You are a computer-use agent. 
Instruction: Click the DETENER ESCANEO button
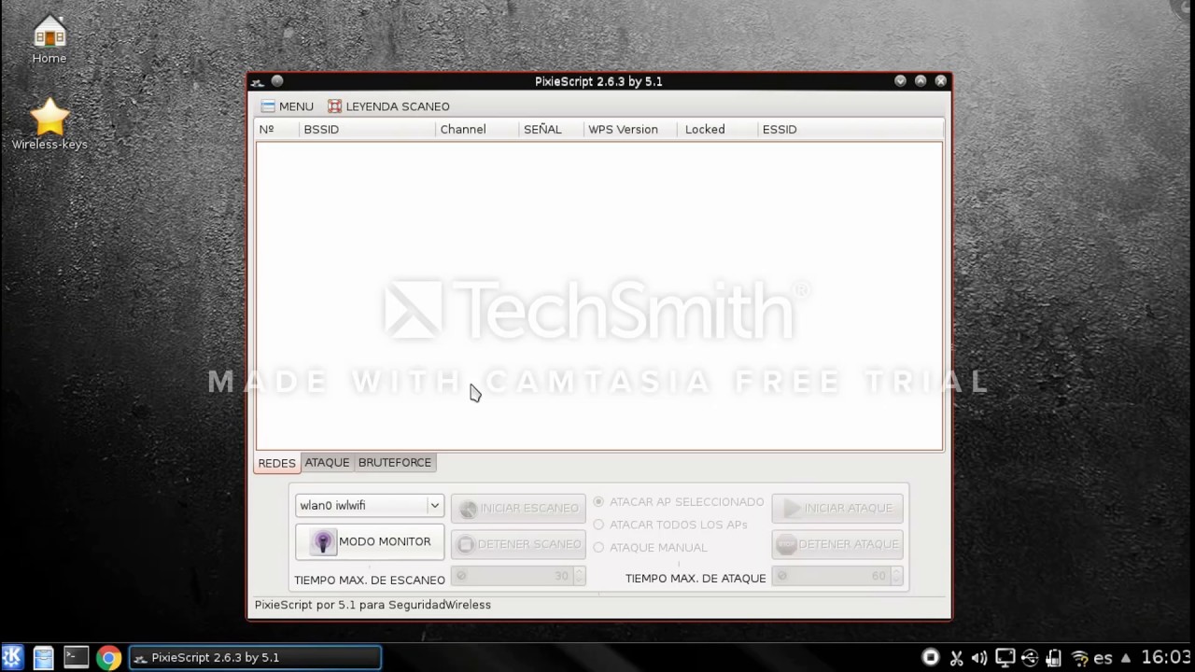point(518,544)
